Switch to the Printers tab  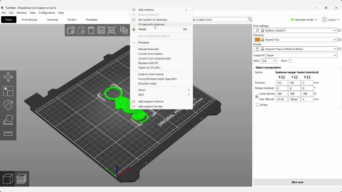click(72, 20)
